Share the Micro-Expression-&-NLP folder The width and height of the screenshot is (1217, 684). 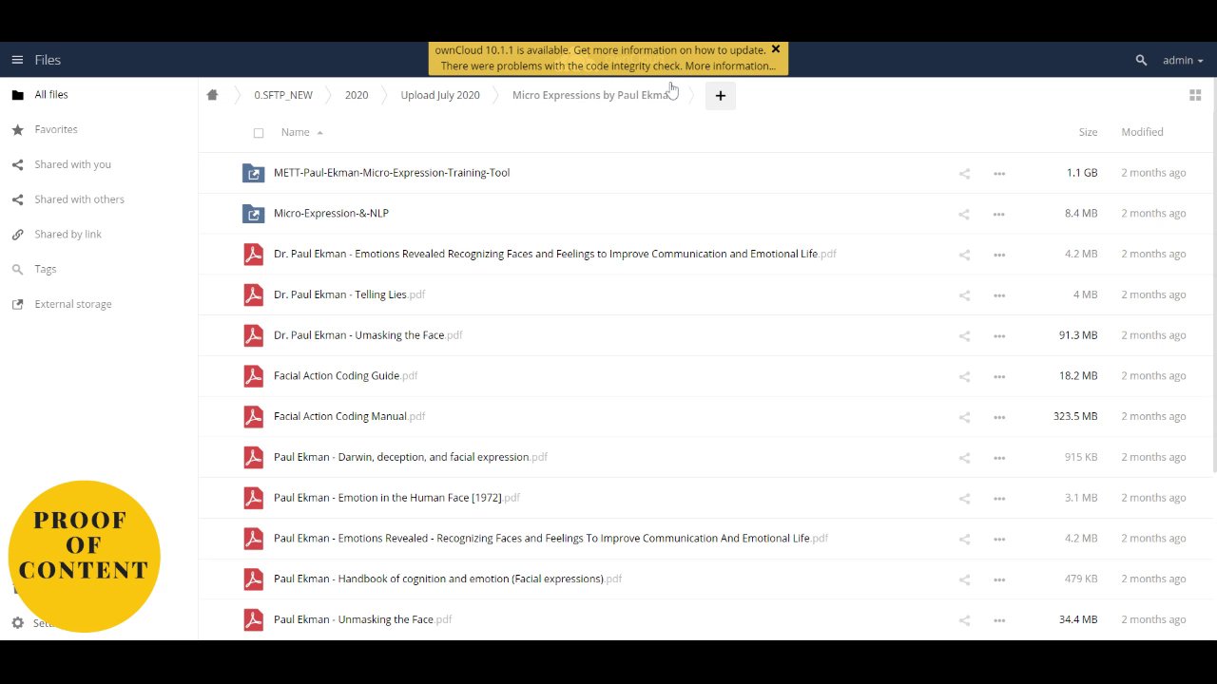point(964,215)
